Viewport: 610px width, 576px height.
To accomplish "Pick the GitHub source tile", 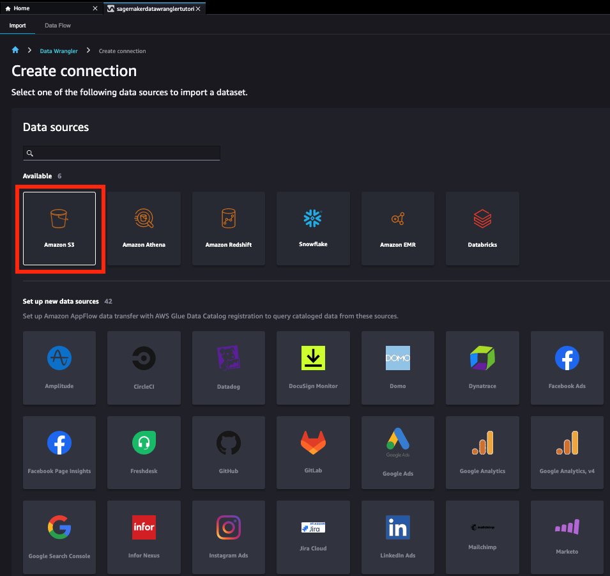I will tap(229, 453).
